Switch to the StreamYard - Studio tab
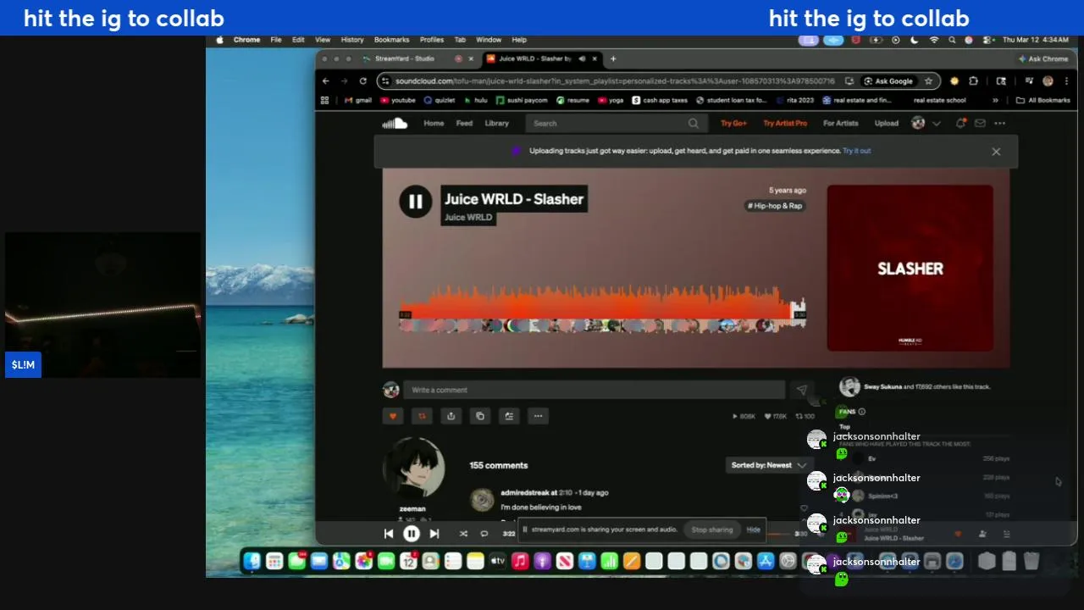This screenshot has width=1084, height=610. point(405,58)
